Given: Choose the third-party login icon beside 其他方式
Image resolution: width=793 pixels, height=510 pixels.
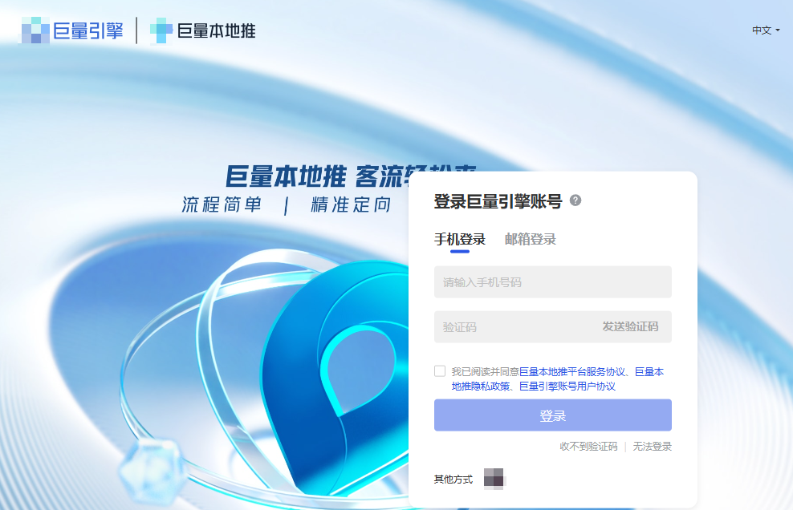Looking at the screenshot, I should pos(494,478).
